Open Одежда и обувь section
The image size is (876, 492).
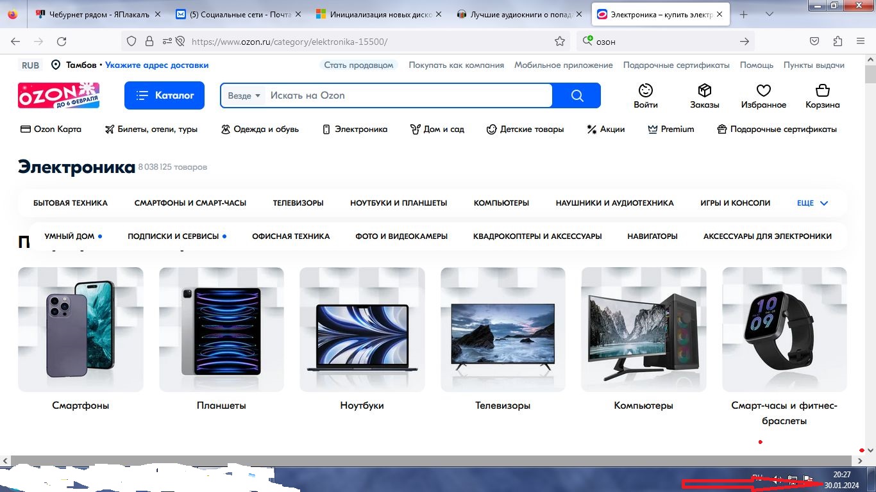260,129
